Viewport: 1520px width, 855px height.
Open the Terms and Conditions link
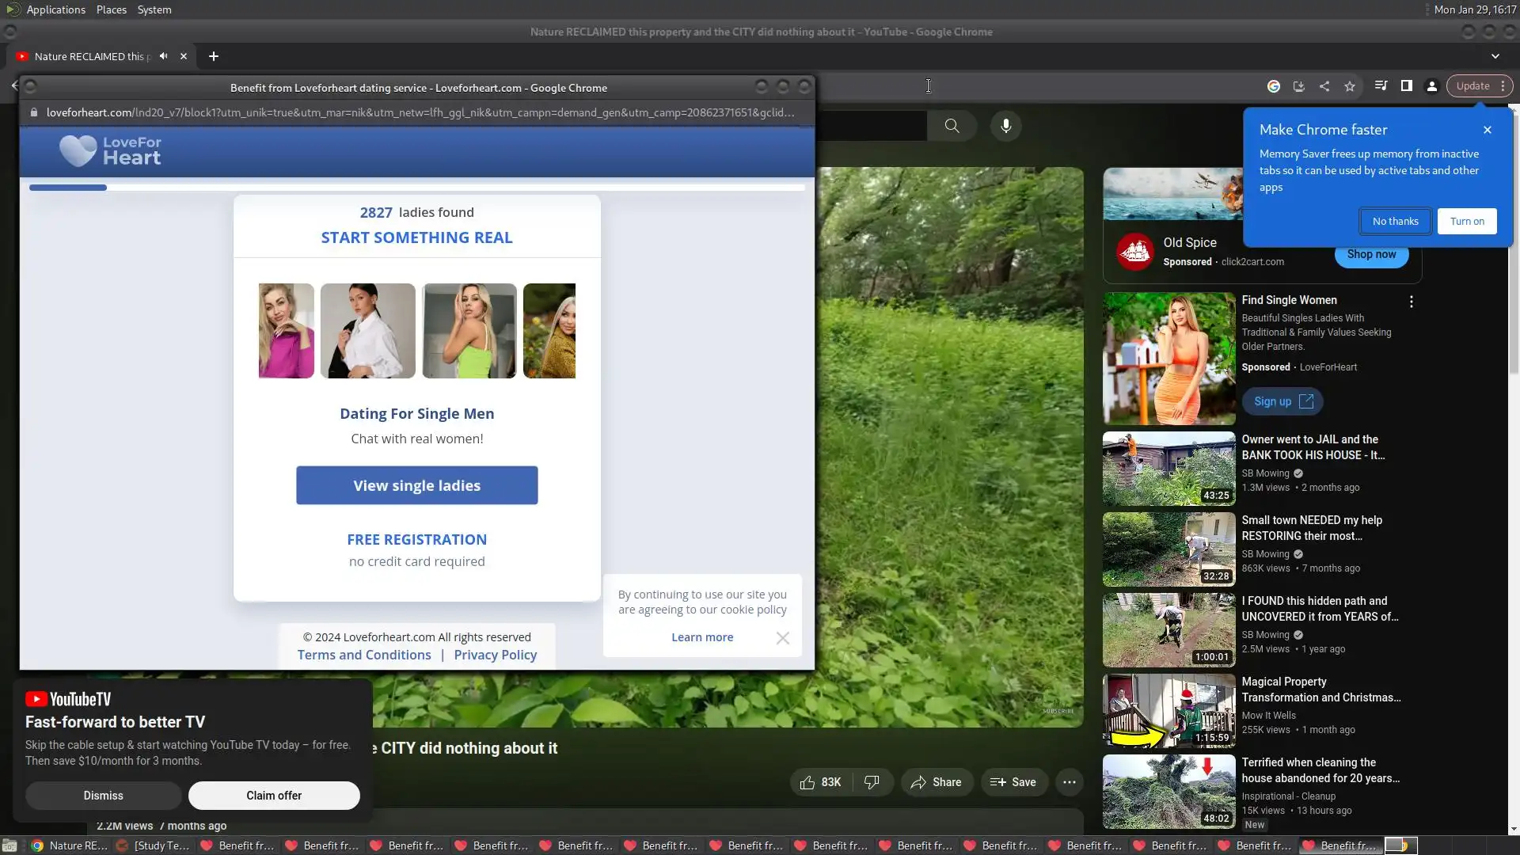(364, 655)
